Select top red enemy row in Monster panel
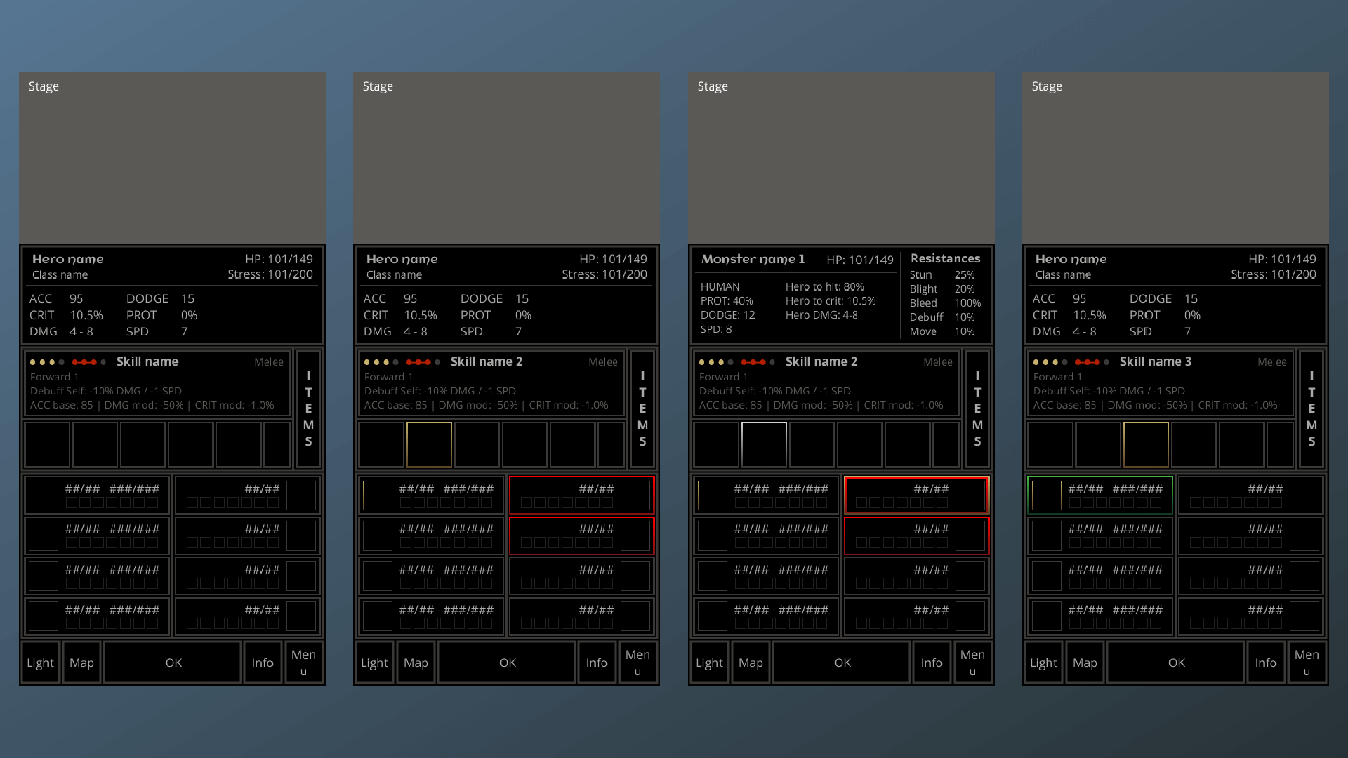 click(916, 496)
